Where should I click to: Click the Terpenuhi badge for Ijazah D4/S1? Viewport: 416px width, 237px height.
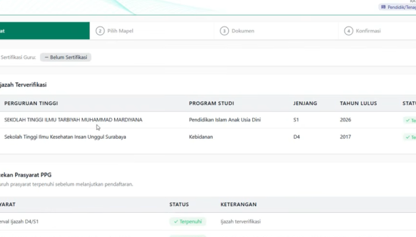tap(188, 222)
